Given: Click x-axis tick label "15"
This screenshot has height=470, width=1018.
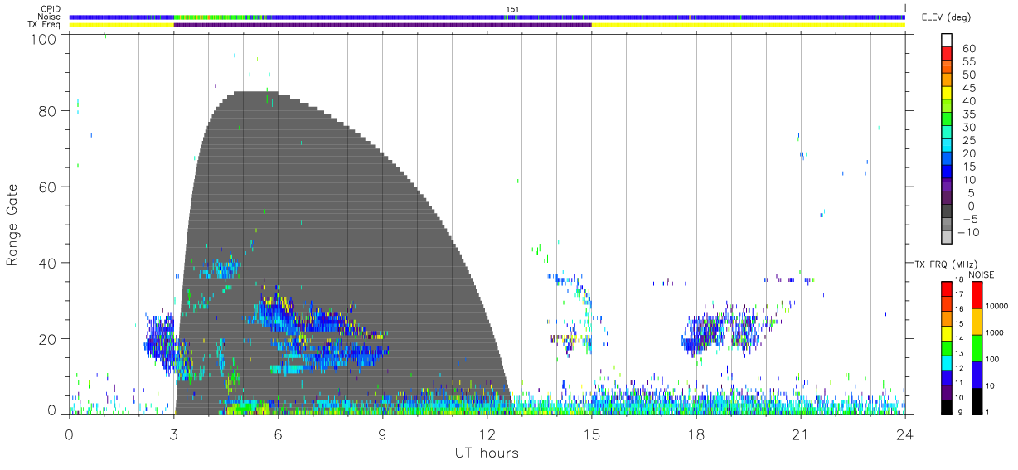Looking at the screenshot, I should pyautogui.click(x=591, y=434).
